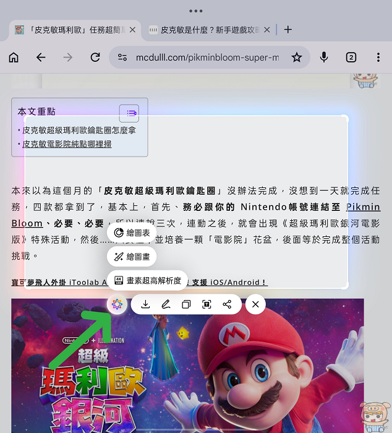The width and height of the screenshot is (392, 433).
Task: Go to the browser home page
Action: click(x=14, y=58)
